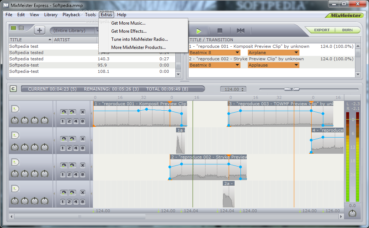Viewport: 369px width, 228px height.
Task: Click the master volume knob below the meter
Action: click(x=352, y=214)
